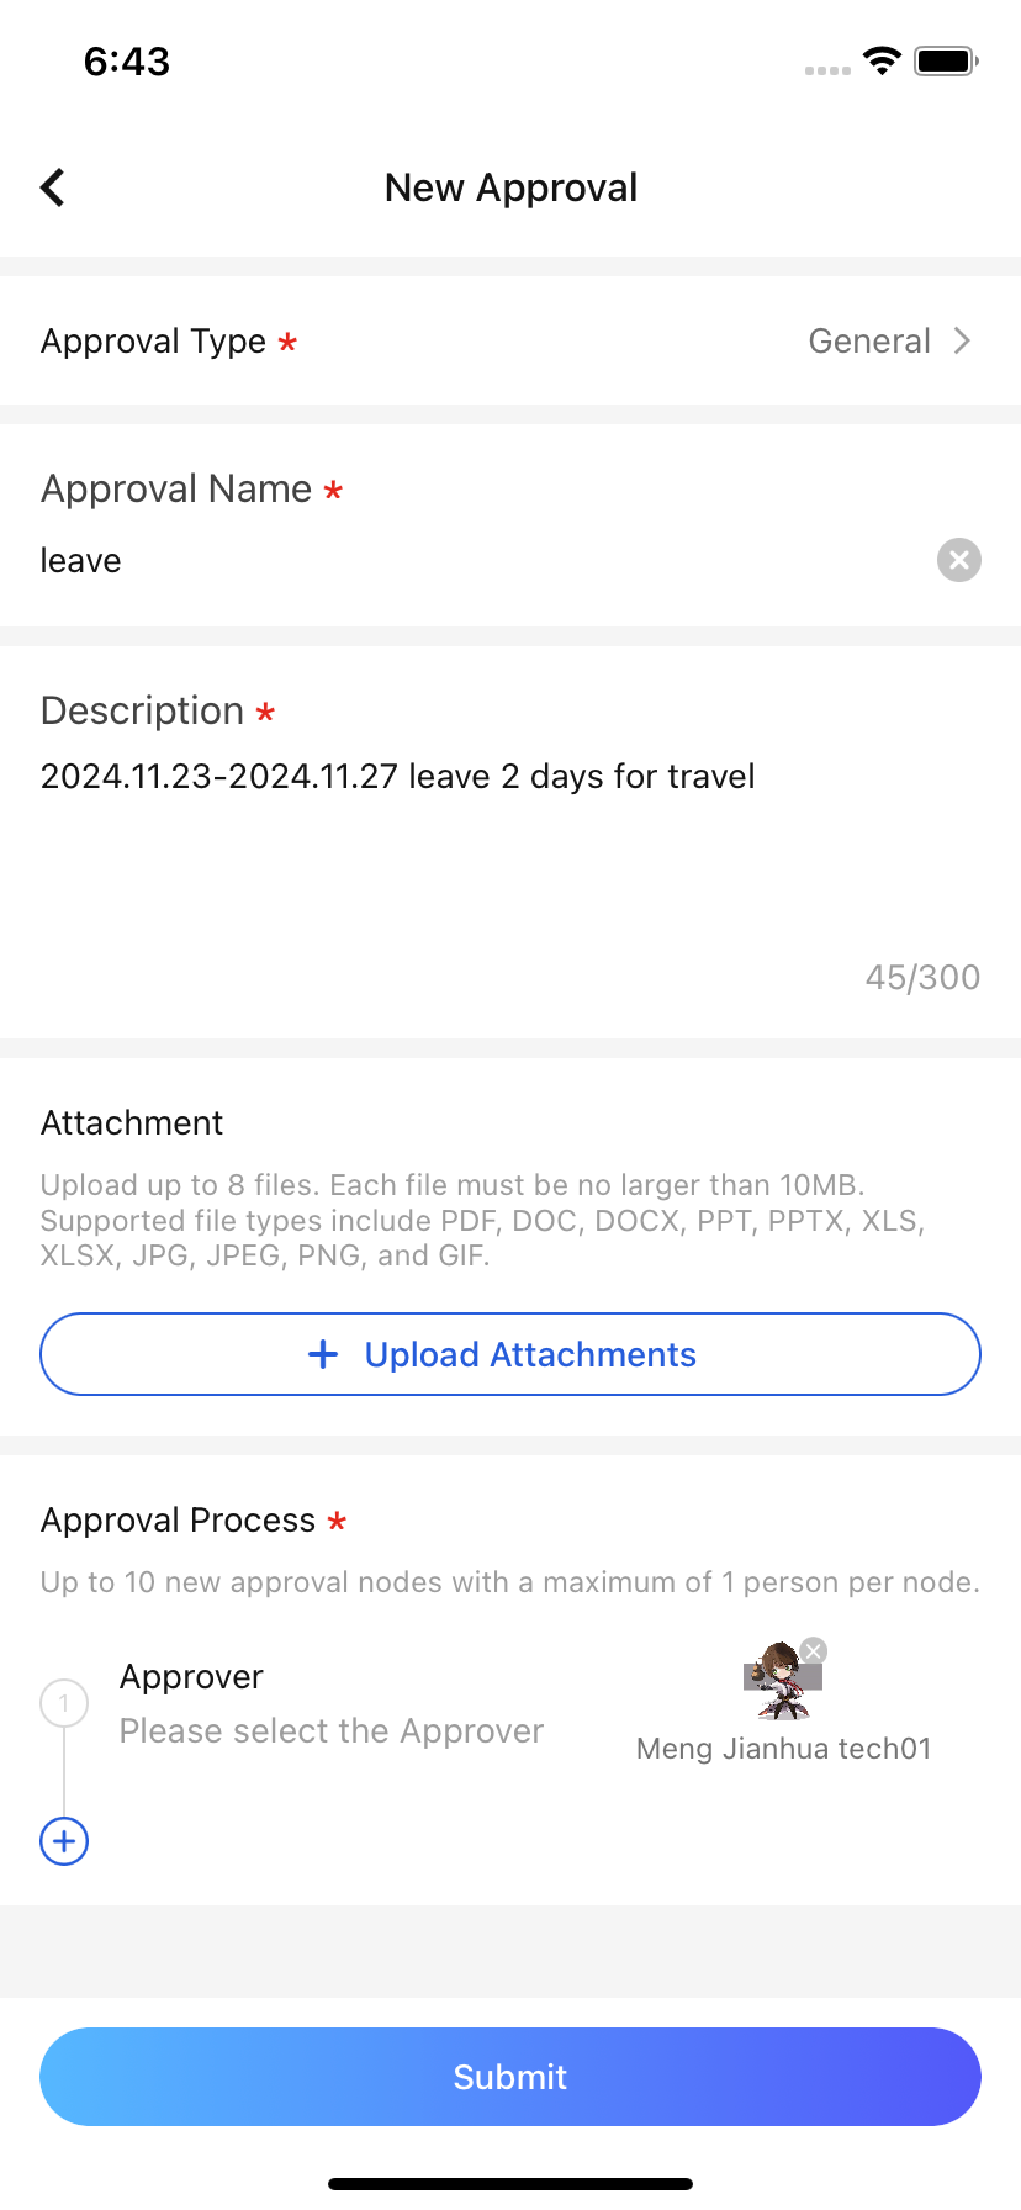This screenshot has height=2210, width=1021.
Task: Open the General approval type selector
Action: tap(868, 340)
